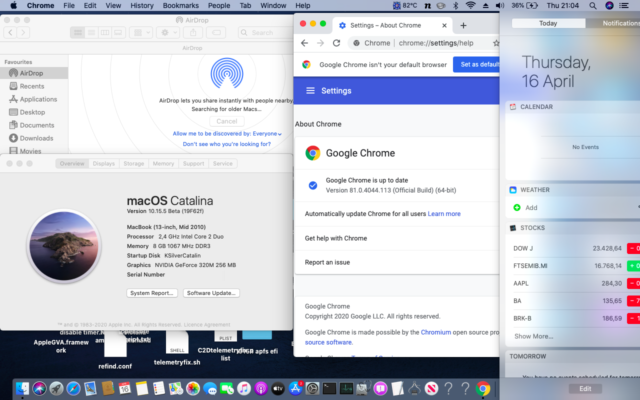Open System Preferences gear in Dock

click(312, 388)
